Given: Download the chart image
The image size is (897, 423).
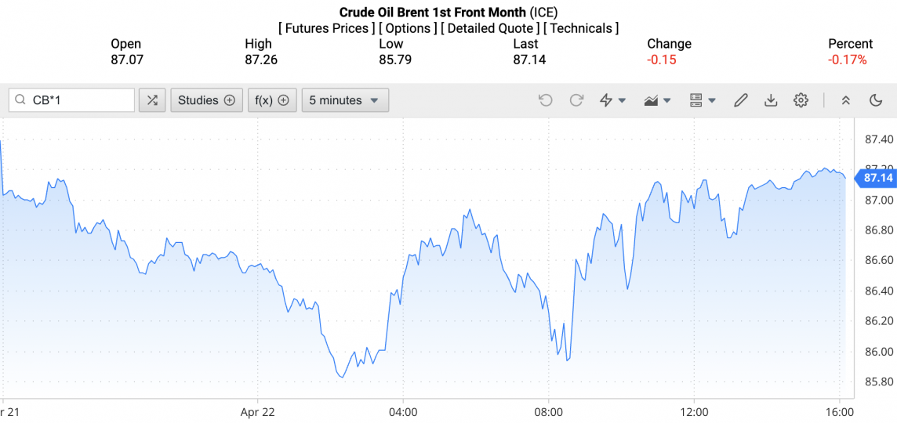Looking at the screenshot, I should pyautogui.click(x=771, y=100).
